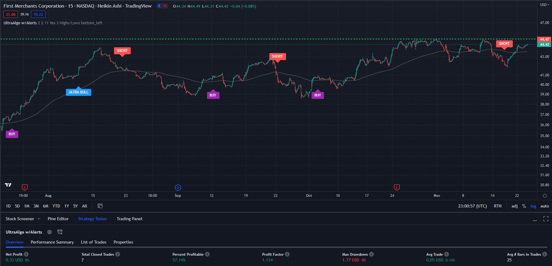552x266 pixels.
Task: Open Properties sub-tab
Action: [x=123, y=242]
